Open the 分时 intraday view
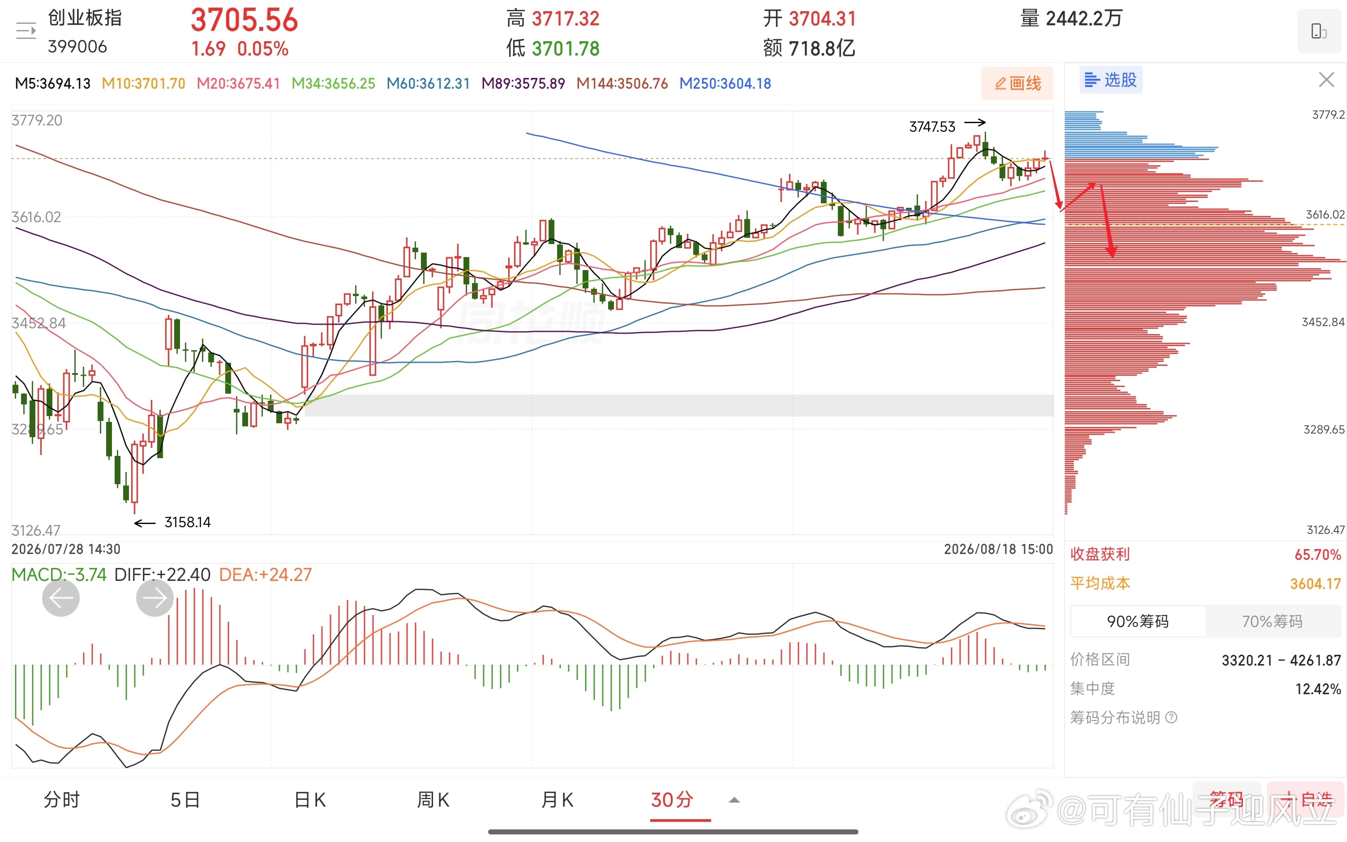Image resolution: width=1347 pixels, height=842 pixels. click(62, 800)
